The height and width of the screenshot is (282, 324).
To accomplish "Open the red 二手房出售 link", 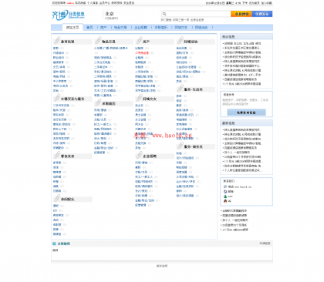I will (x=142, y=53).
